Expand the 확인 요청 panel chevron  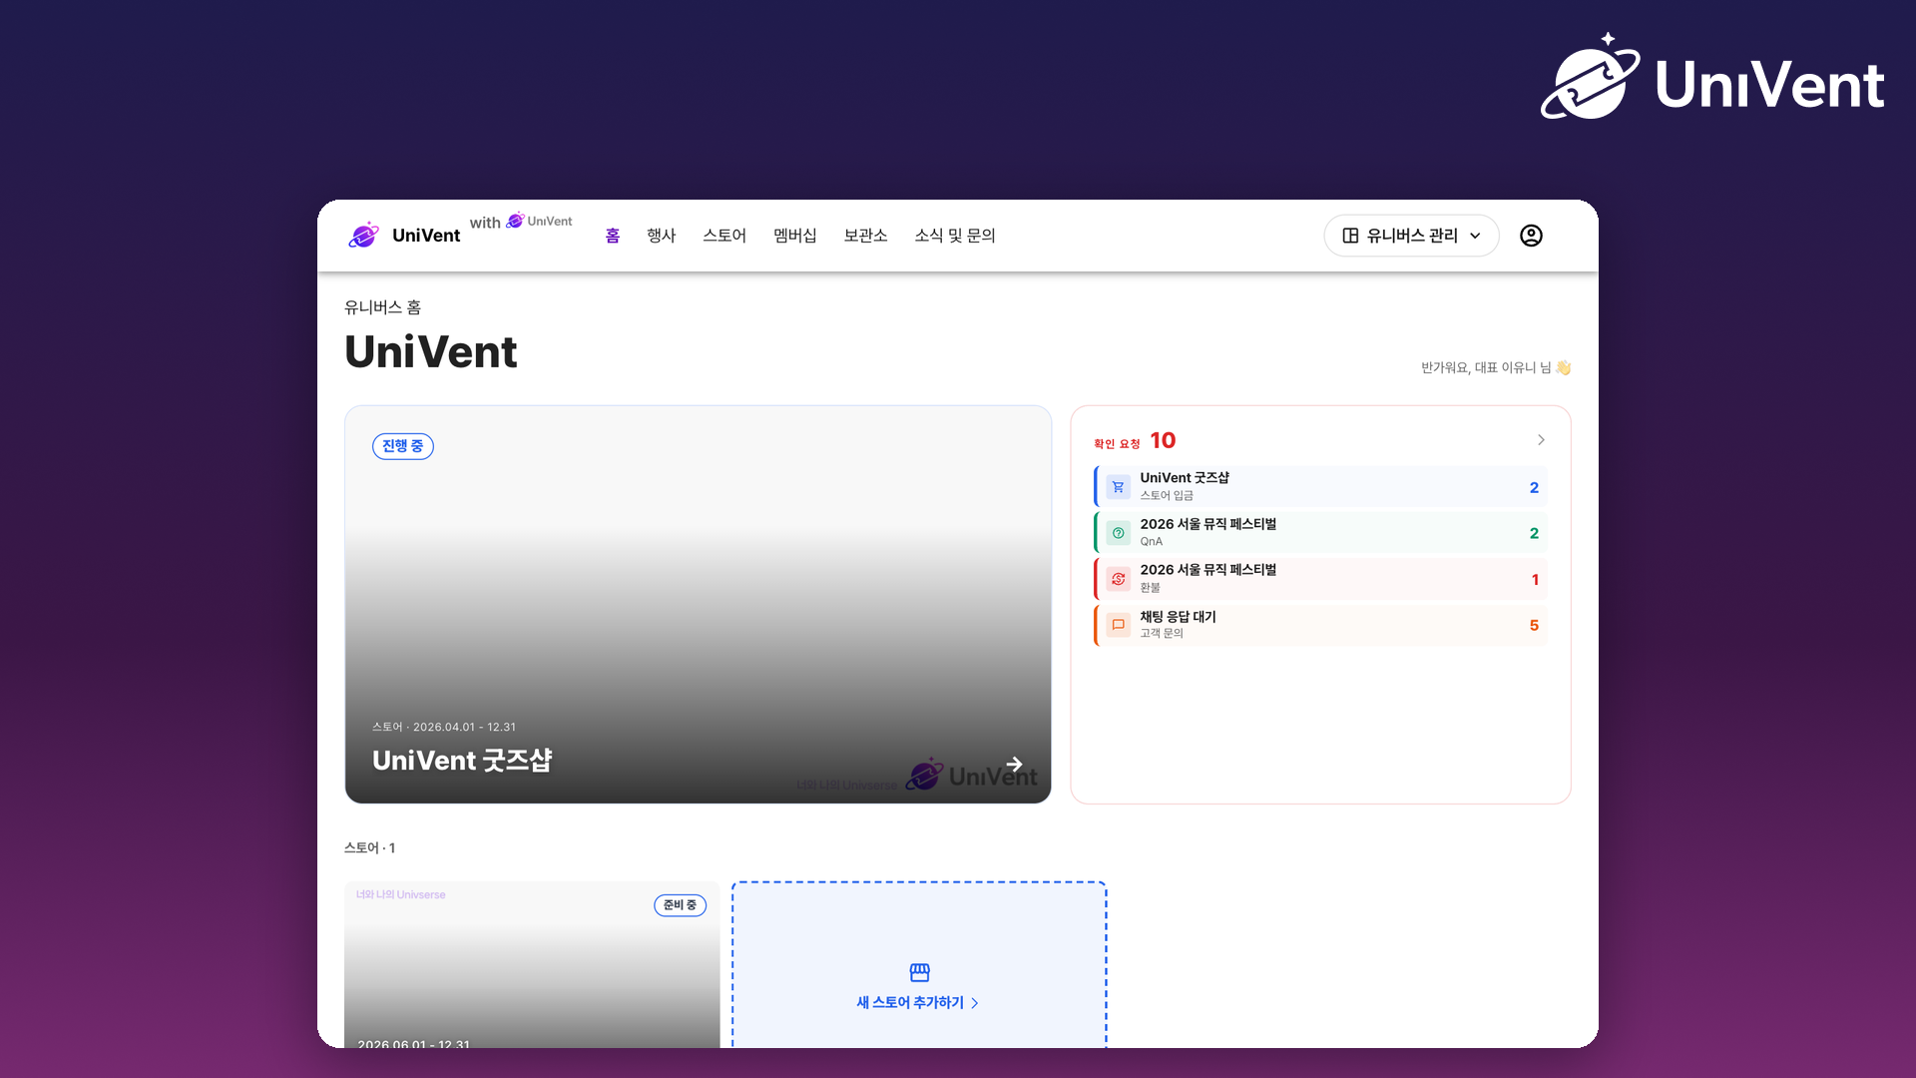(x=1541, y=440)
